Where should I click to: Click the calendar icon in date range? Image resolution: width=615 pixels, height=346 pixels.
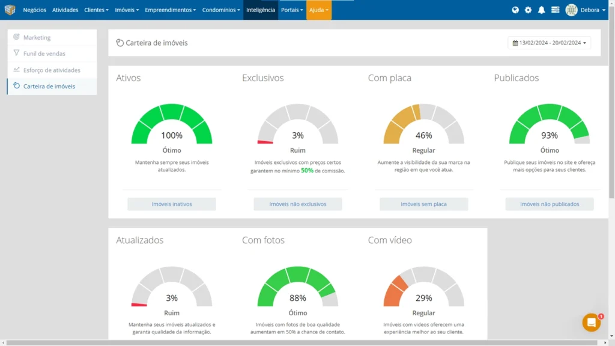pyautogui.click(x=515, y=43)
